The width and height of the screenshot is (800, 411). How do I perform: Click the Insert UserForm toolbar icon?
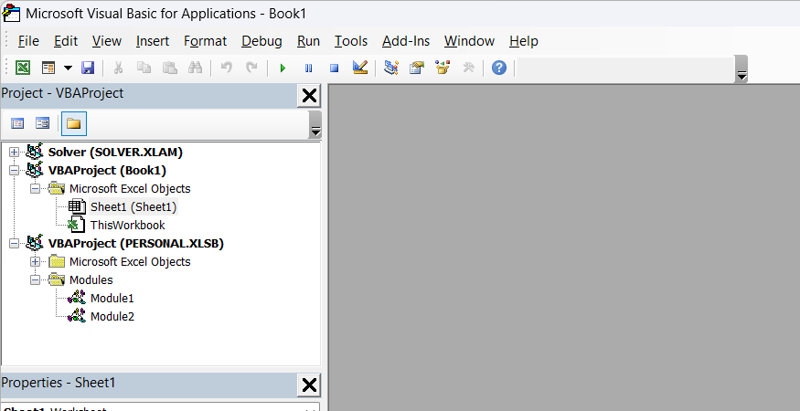[48, 68]
